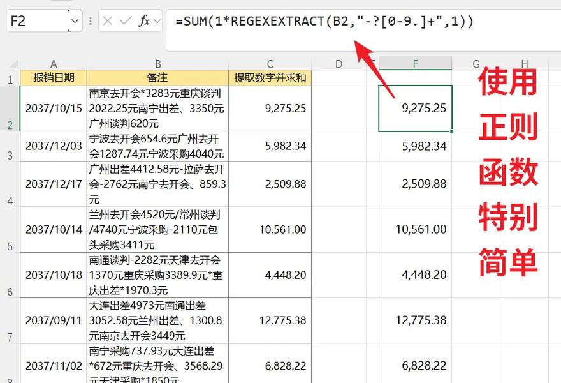Screen dimensions: 561x383
Task: Select date cell 2037/12/03
Action: (x=54, y=146)
